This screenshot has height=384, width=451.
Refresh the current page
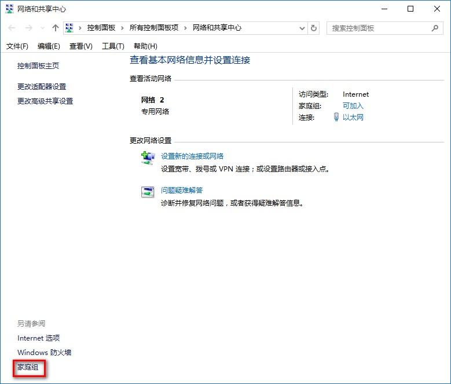coord(314,28)
